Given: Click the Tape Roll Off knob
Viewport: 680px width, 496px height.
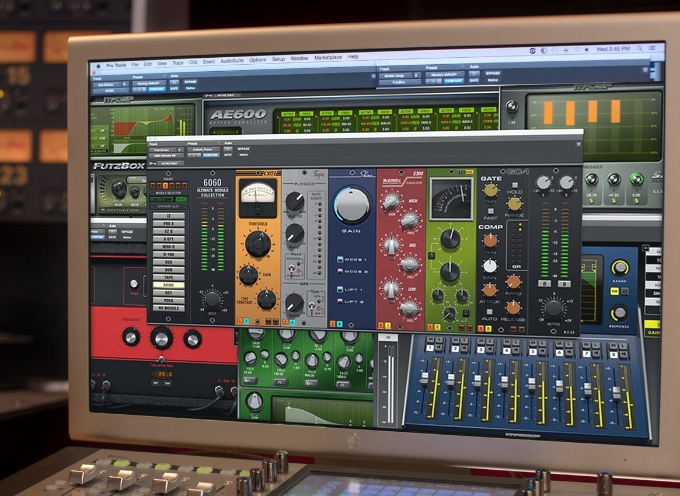Looking at the screenshot, I should pyautogui.click(x=295, y=202).
